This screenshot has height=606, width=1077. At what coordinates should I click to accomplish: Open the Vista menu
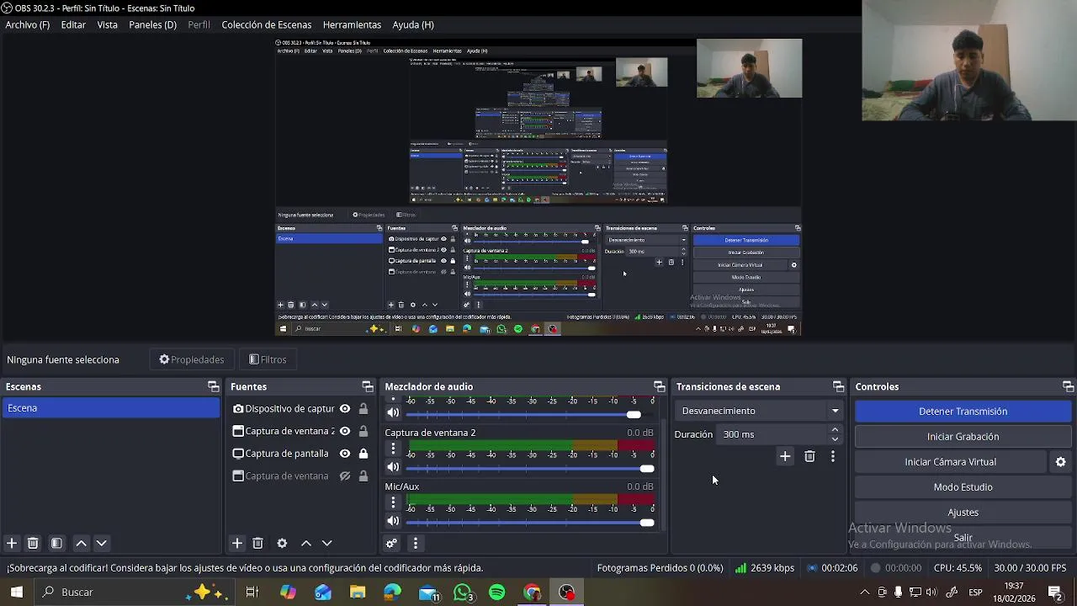pos(108,25)
